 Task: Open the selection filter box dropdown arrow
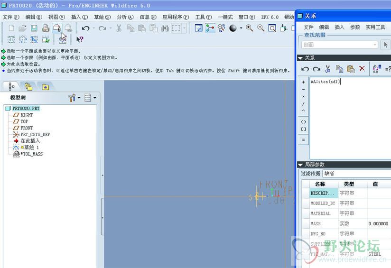point(184,28)
